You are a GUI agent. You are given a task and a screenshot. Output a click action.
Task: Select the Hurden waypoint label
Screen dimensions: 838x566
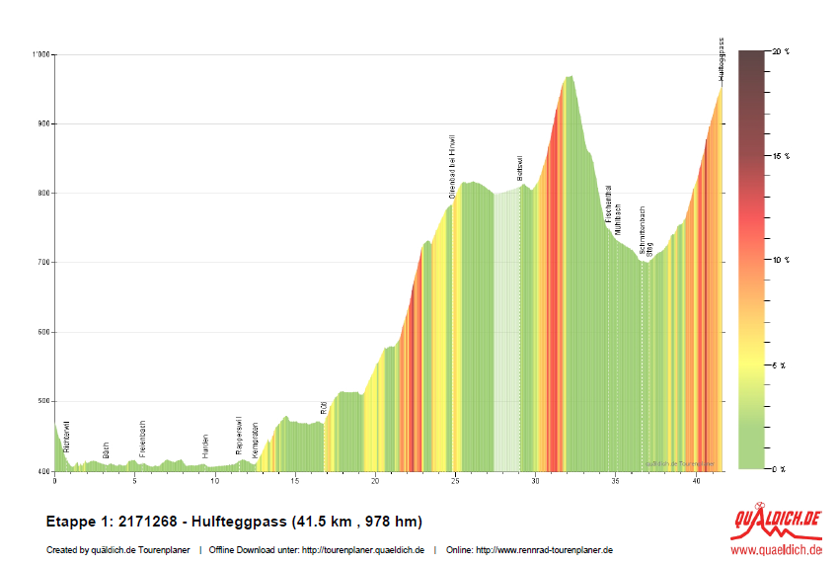205,444
